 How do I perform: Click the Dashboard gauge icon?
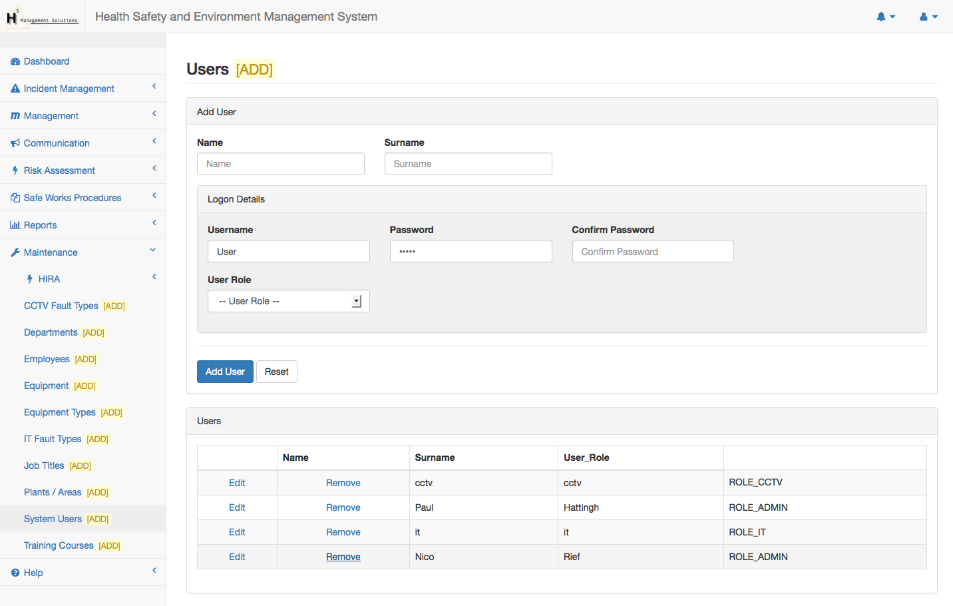15,61
